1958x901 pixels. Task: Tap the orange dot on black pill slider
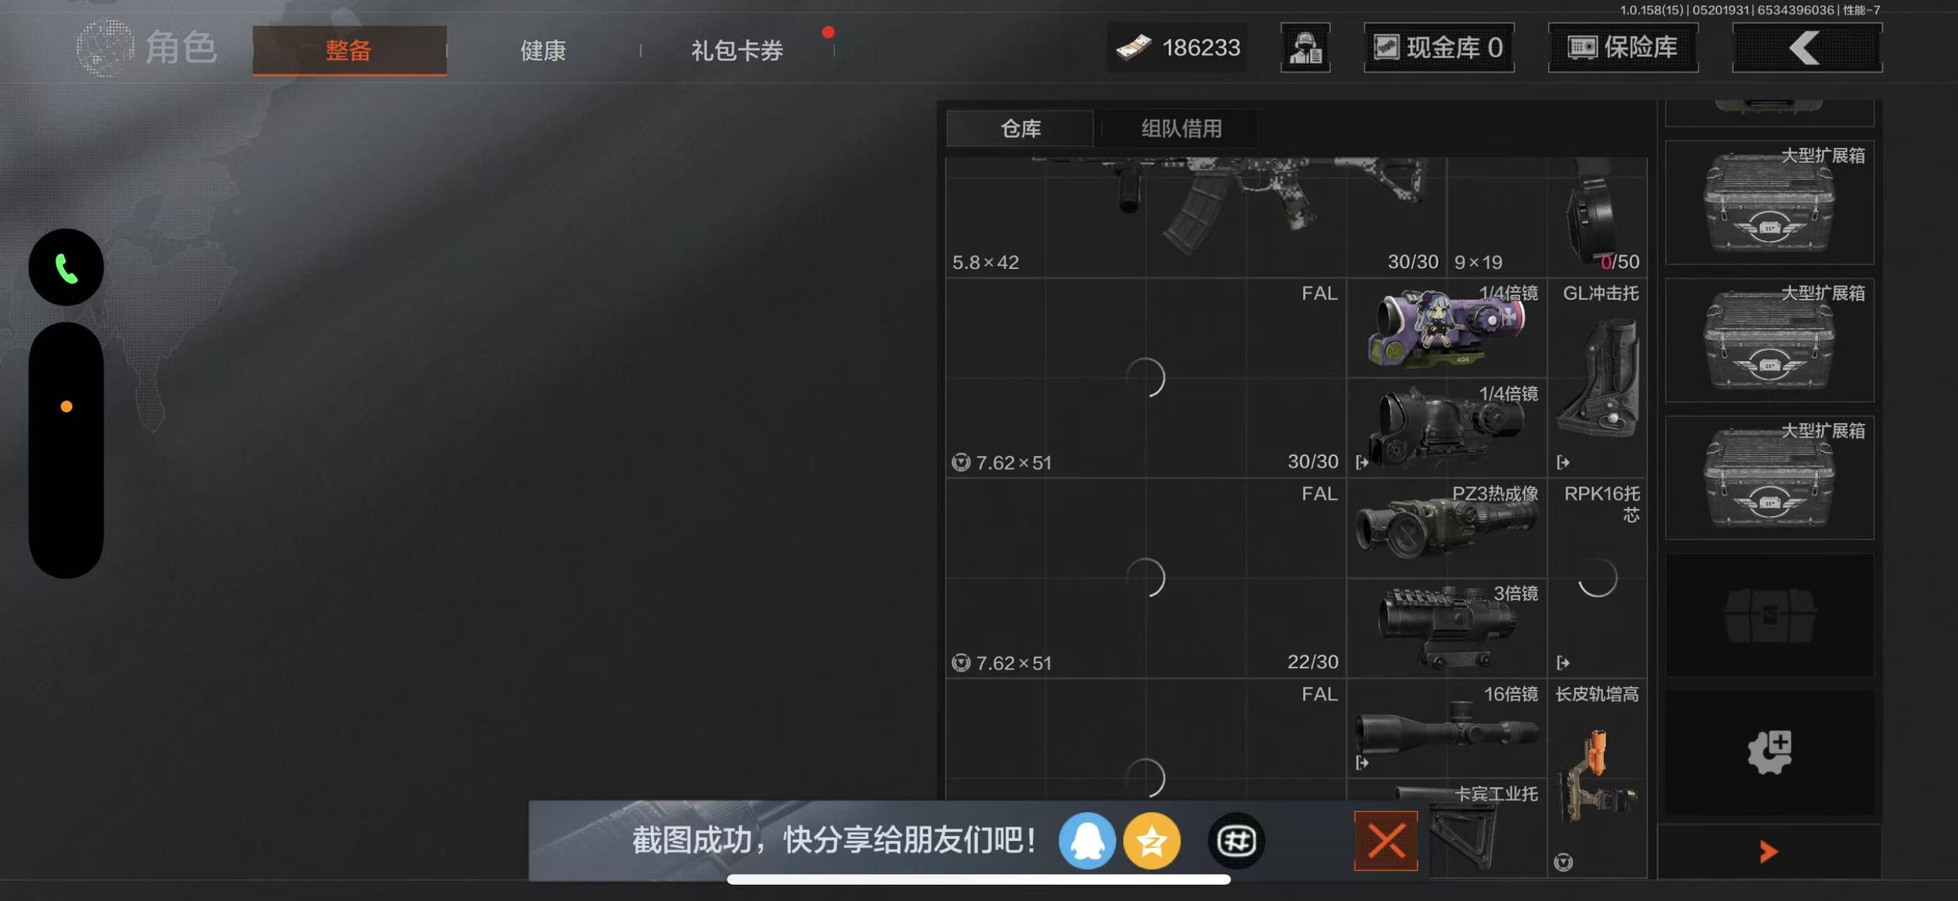click(66, 406)
